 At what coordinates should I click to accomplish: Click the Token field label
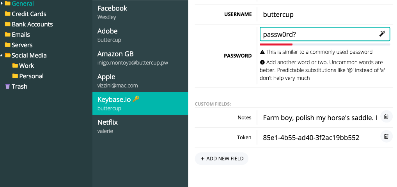point(244,137)
